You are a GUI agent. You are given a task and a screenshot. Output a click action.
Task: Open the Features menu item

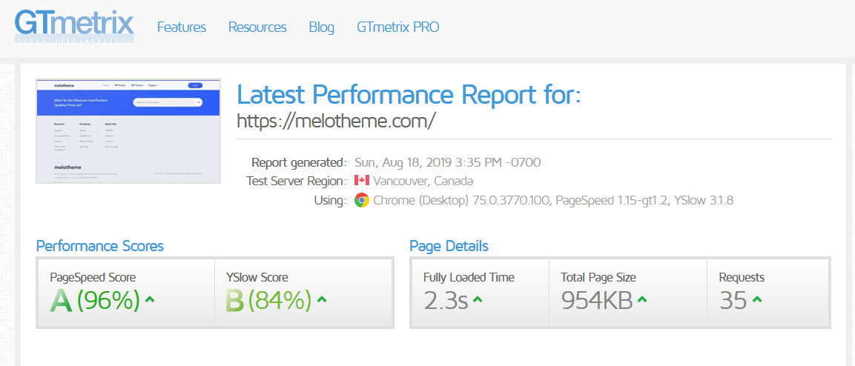[182, 27]
